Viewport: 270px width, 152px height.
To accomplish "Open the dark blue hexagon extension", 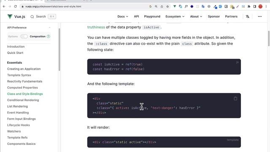I will click(192, 6).
